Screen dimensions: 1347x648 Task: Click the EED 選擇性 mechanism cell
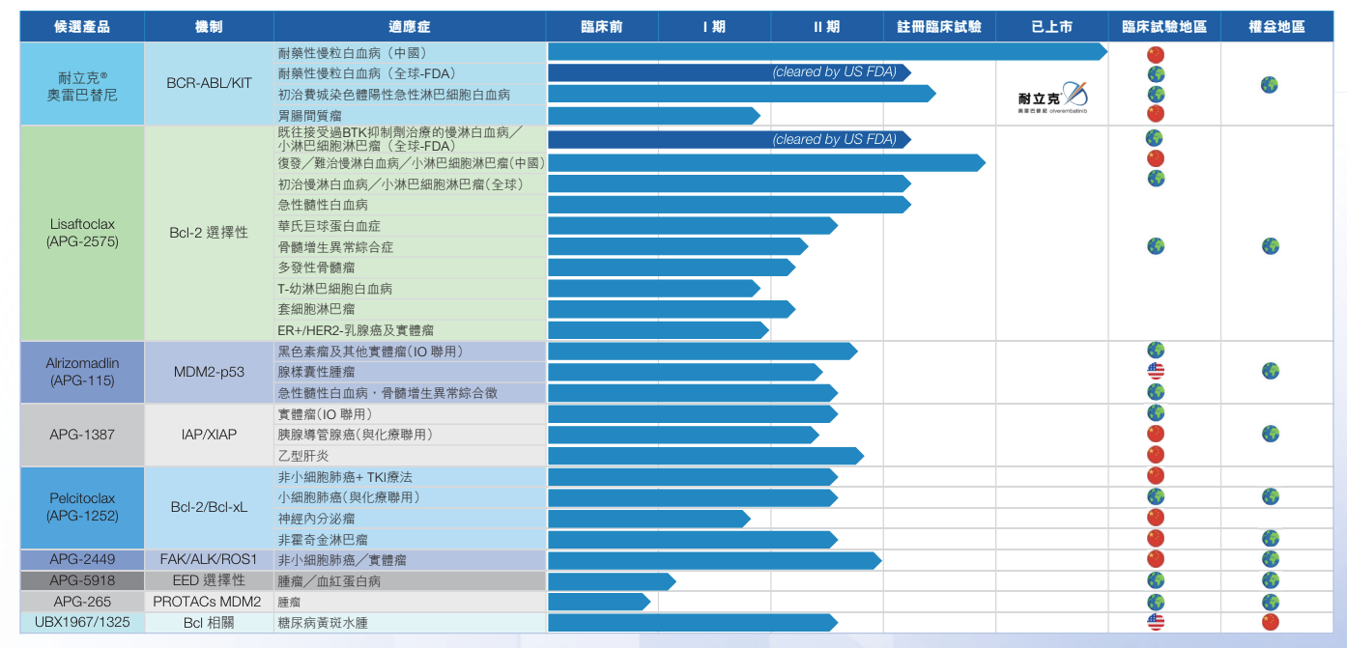209,580
